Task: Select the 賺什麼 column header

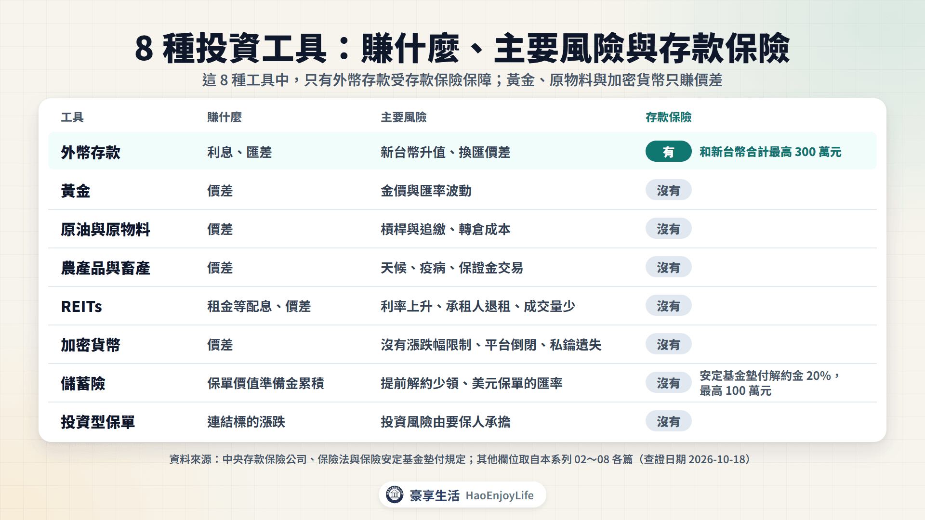Action: 225,117
